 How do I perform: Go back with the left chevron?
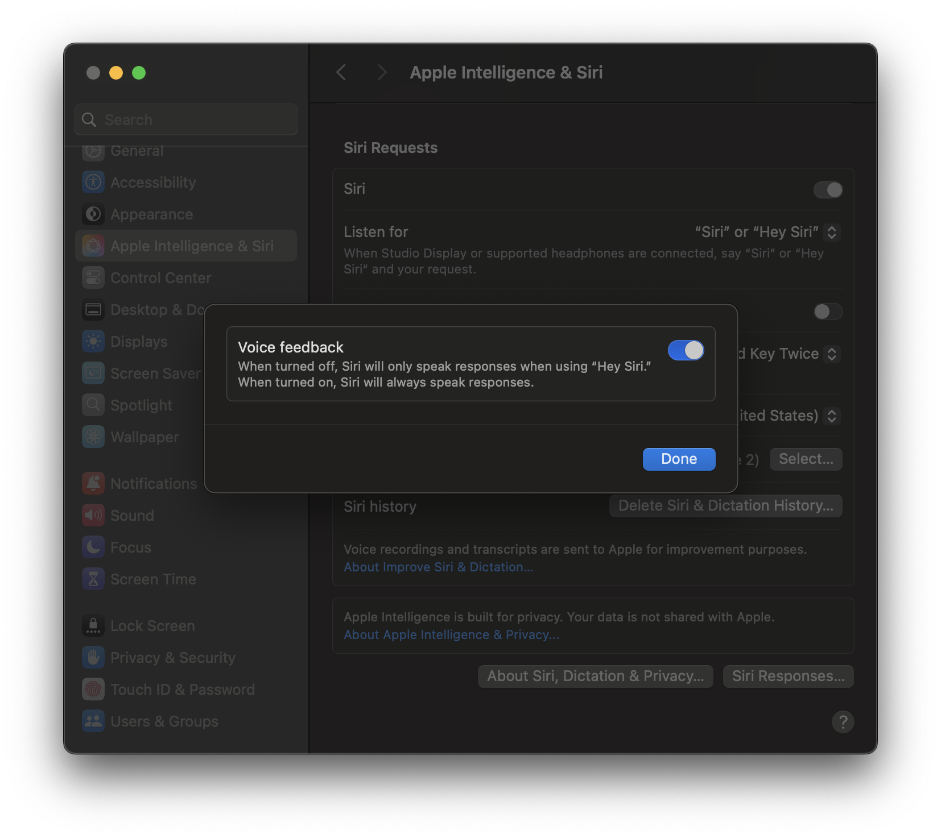[x=341, y=72]
